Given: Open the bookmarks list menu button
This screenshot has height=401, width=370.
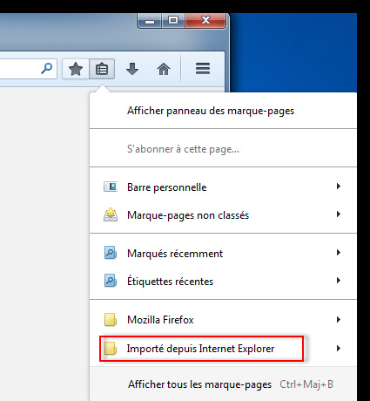Looking at the screenshot, I should pos(102,69).
